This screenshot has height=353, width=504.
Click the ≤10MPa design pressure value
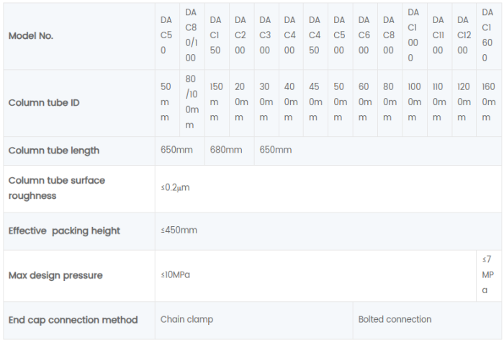point(175,275)
